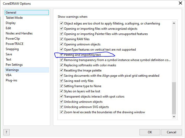Viewport: 185px width, 138px height.
Task: Toggle Resetting the Image palette warning
Action: click(61, 70)
